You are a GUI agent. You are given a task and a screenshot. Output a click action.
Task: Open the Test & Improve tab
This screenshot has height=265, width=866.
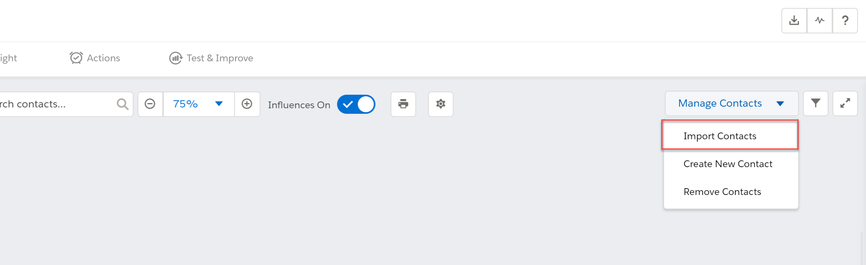tap(211, 58)
